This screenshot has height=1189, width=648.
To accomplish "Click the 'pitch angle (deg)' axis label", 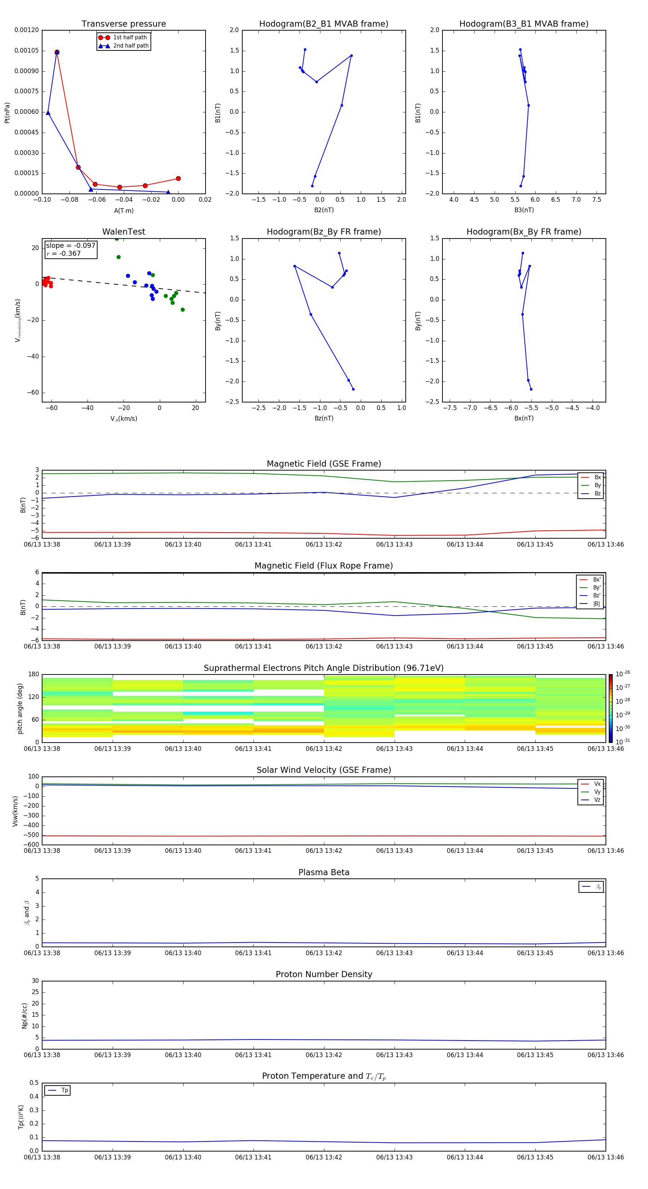I will tap(20, 708).
